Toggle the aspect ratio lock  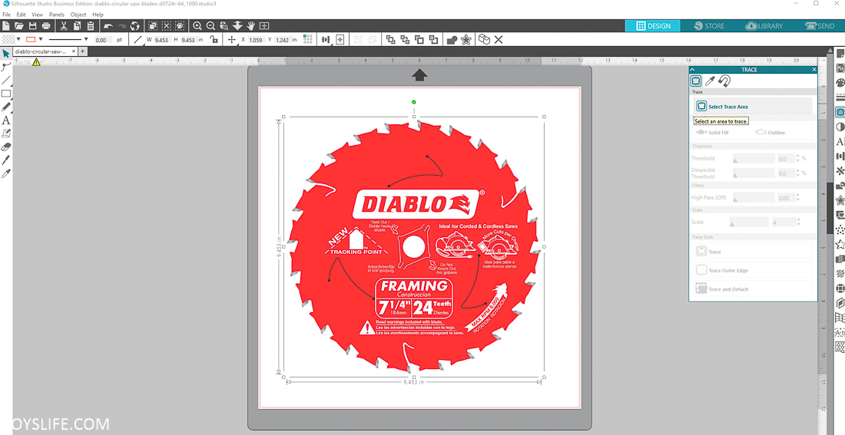click(214, 39)
